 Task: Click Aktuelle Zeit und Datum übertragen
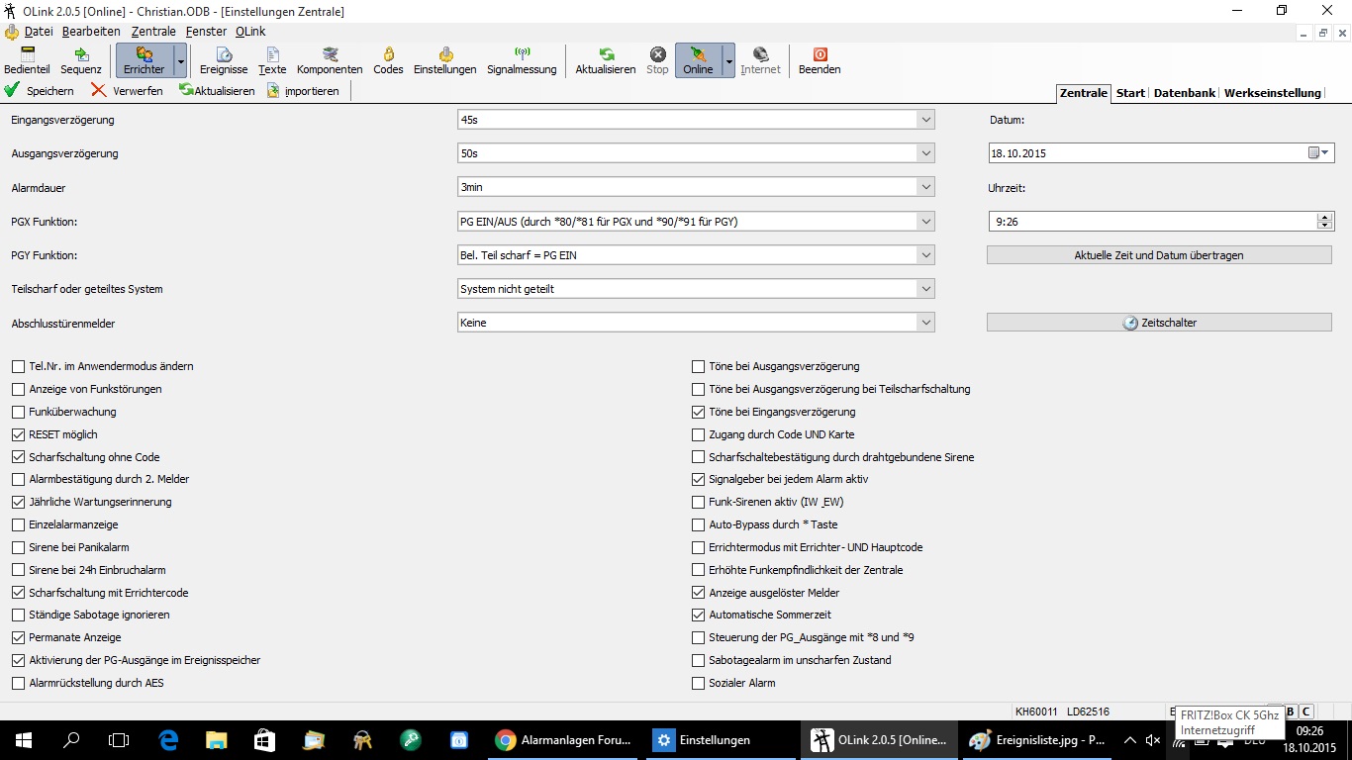(x=1158, y=255)
